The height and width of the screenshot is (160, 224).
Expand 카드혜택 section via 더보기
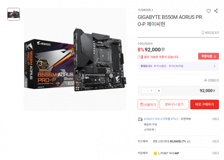coord(215,141)
